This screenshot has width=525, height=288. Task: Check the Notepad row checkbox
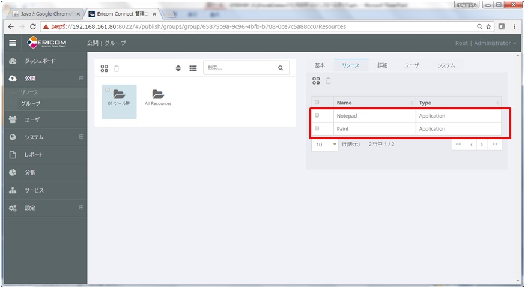coord(317,115)
